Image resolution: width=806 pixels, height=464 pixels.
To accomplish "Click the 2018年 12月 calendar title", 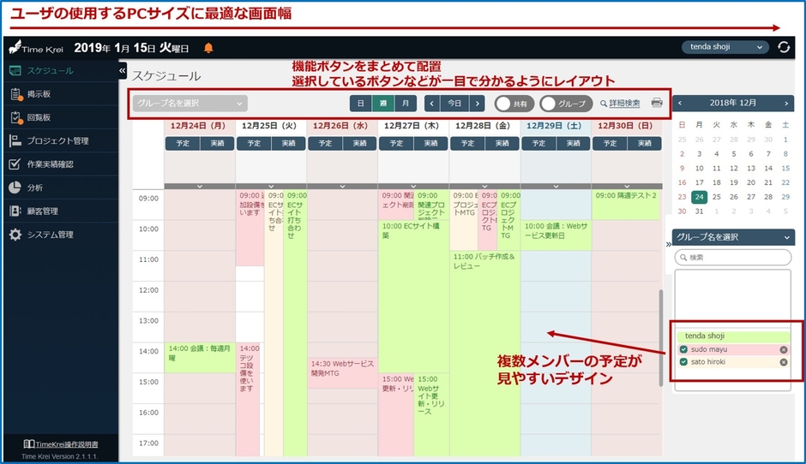I will pyautogui.click(x=733, y=104).
